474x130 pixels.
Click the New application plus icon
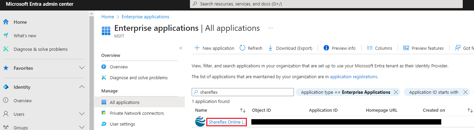point(197,48)
